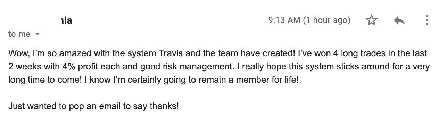Image resolution: width=439 pixels, height=125 pixels.
Task: Click the 'member for life!' text
Action: point(273,80)
